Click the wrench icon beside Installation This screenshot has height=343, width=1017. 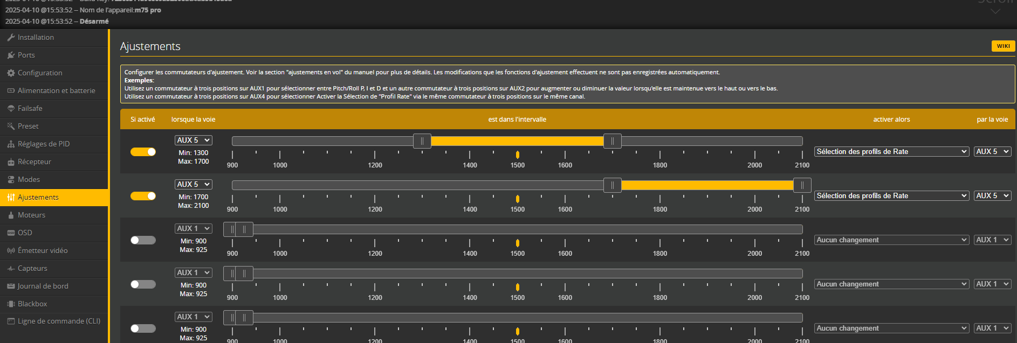(x=11, y=38)
